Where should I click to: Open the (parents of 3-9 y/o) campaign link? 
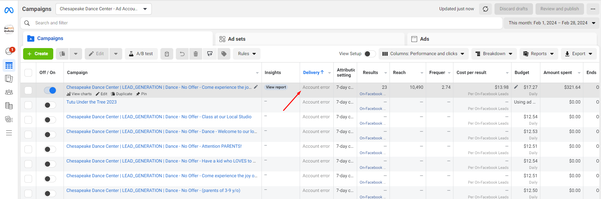pyautogui.click(x=153, y=190)
